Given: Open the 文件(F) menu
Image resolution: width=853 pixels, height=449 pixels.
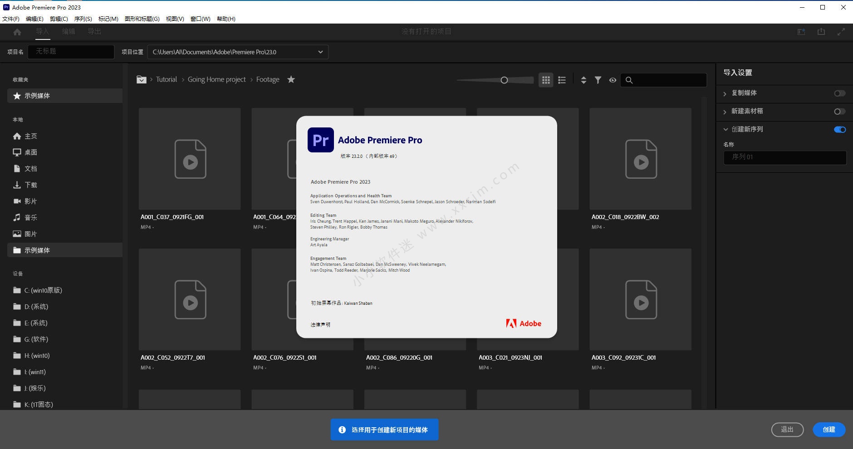Looking at the screenshot, I should point(11,19).
